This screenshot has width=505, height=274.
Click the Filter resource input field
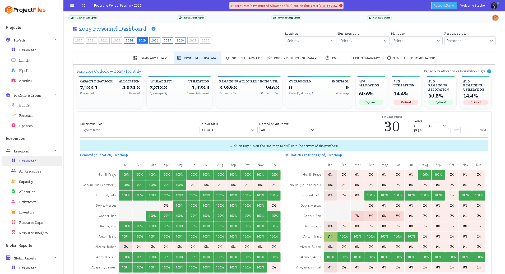pos(139,130)
